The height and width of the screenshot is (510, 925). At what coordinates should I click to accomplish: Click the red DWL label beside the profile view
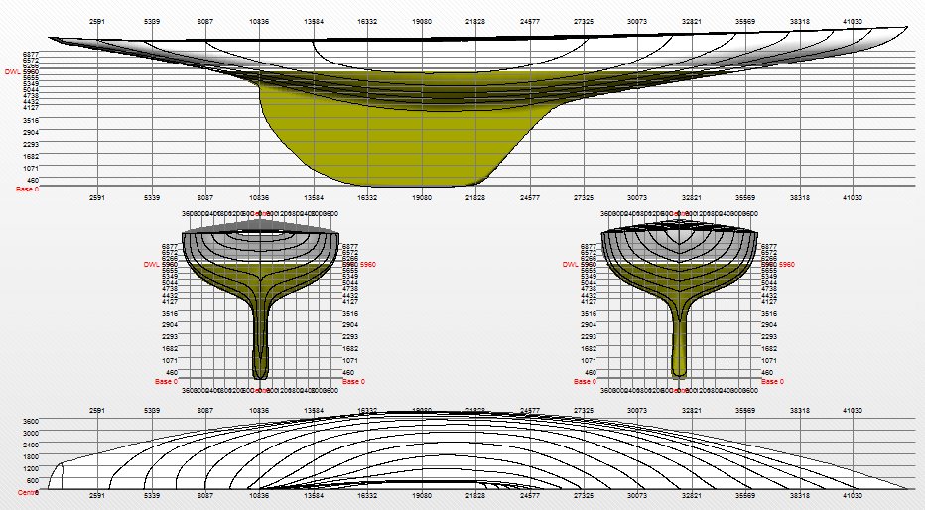13,72
